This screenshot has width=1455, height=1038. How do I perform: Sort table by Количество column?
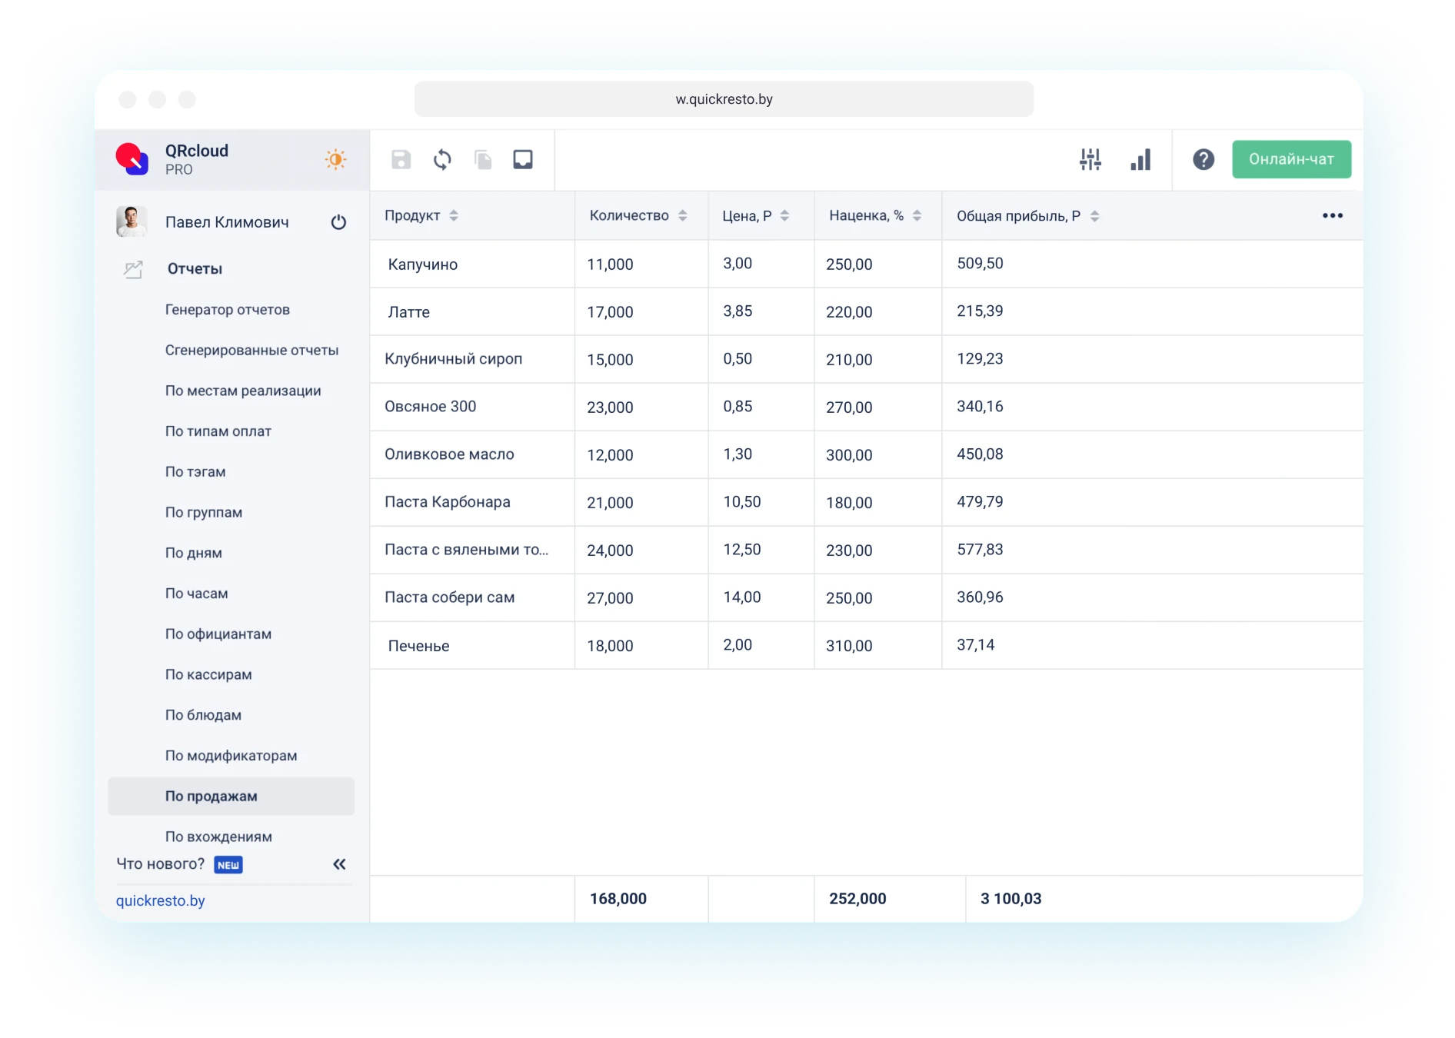click(x=682, y=216)
